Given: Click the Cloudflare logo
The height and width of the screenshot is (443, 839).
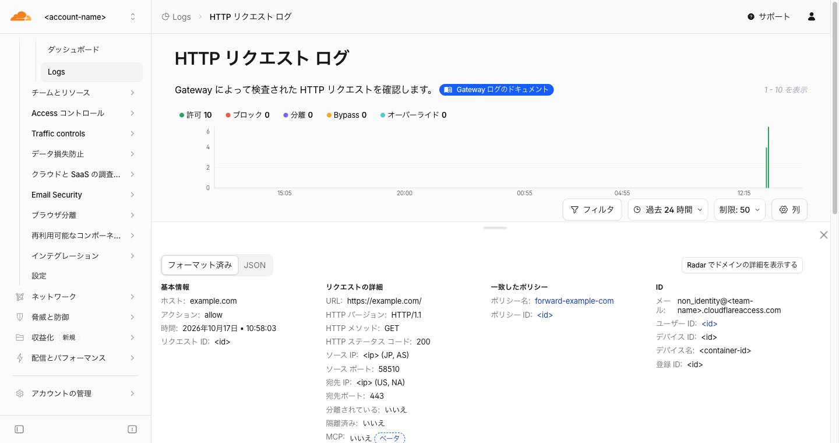Looking at the screenshot, I should [21, 16].
